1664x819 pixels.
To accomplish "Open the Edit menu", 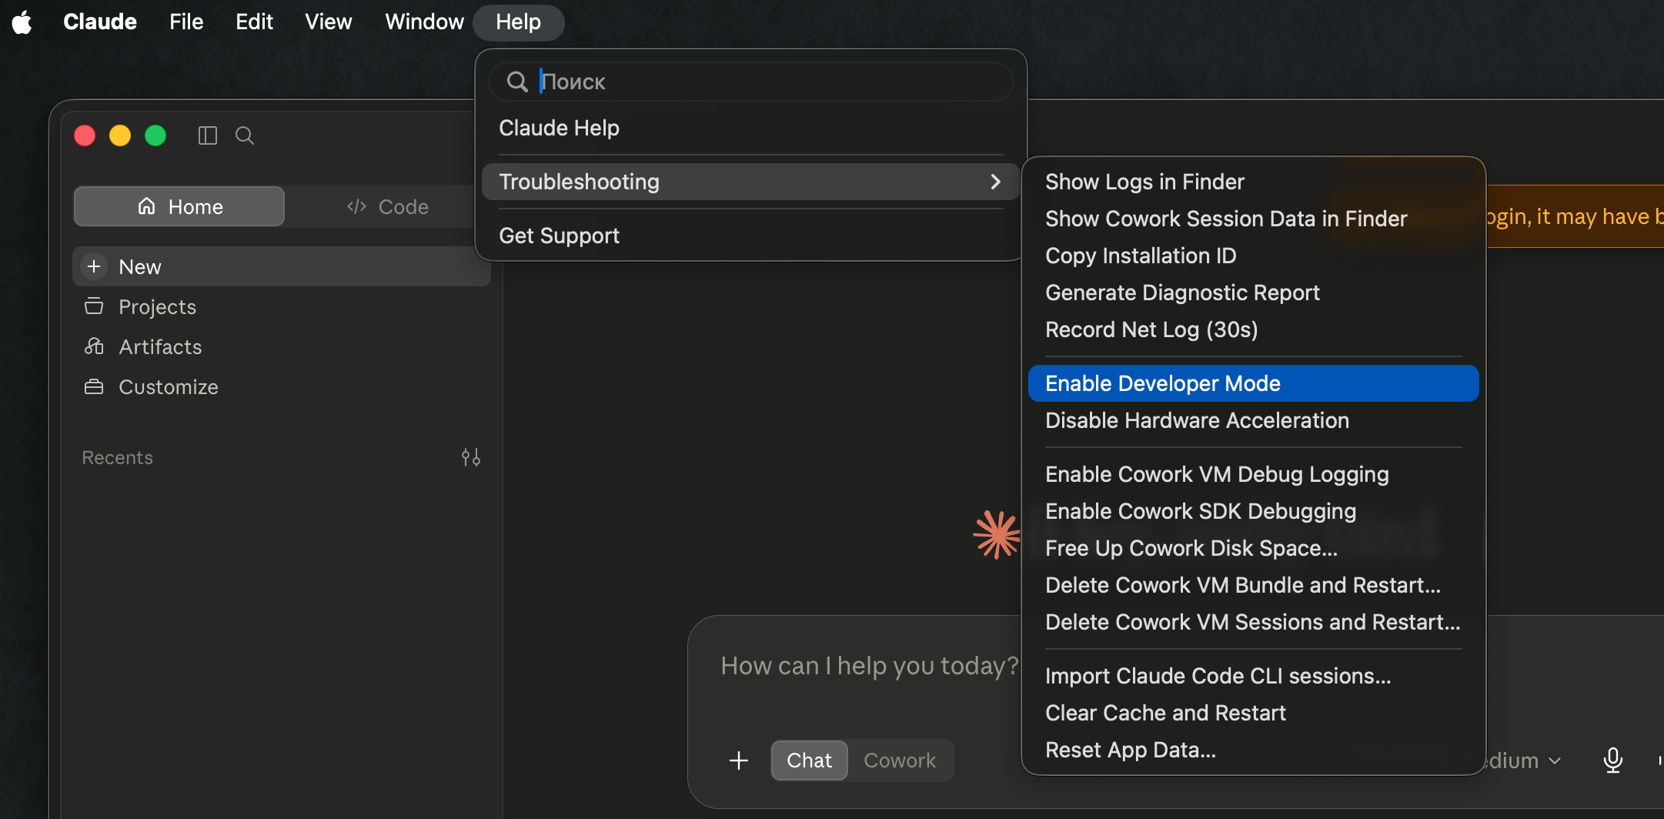I will pos(254,22).
